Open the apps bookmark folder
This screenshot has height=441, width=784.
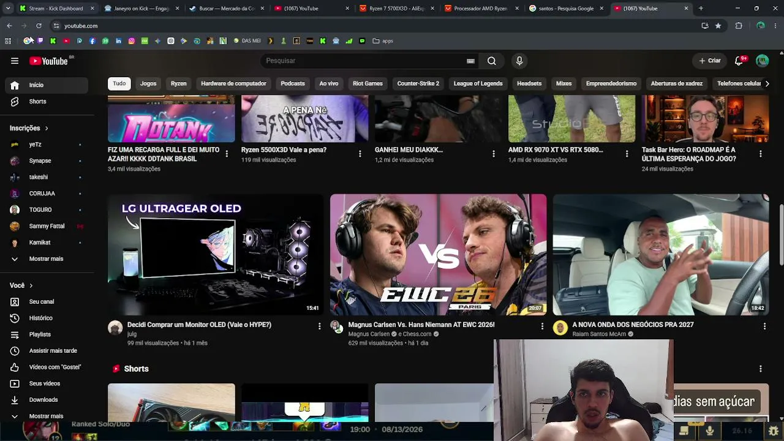(383, 41)
